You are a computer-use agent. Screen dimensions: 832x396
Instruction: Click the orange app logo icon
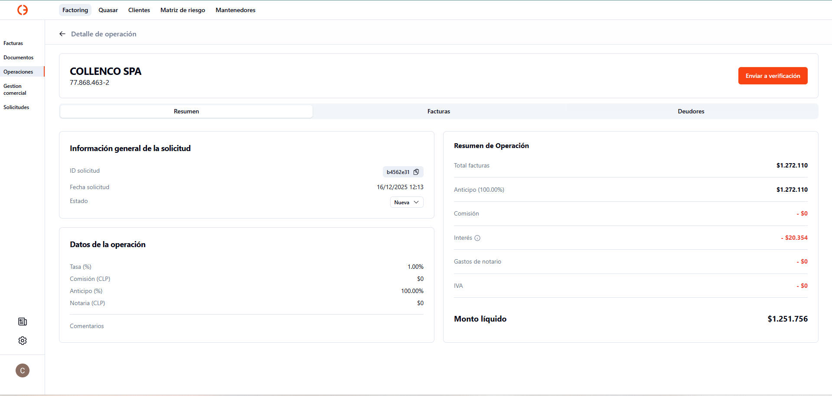[23, 10]
